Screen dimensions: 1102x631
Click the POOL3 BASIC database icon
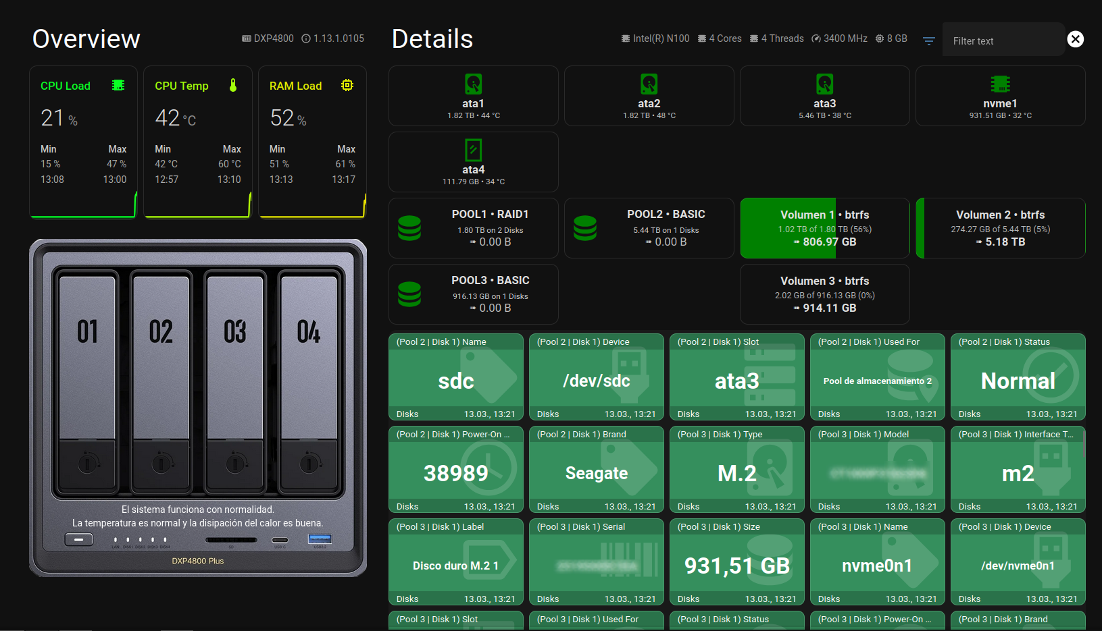click(409, 294)
